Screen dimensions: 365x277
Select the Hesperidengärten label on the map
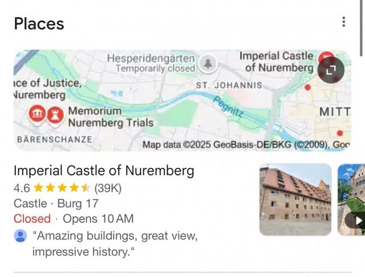tap(151, 63)
